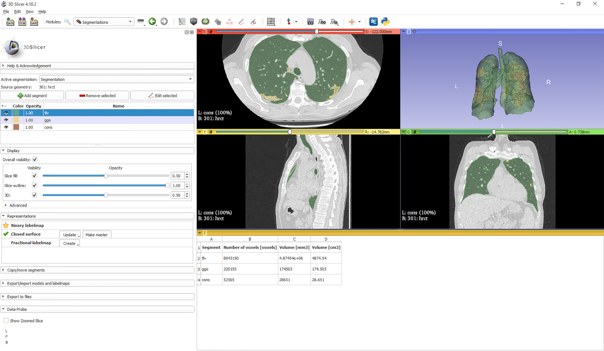Click the screenshot capture camera icon
The height and width of the screenshot is (351, 604).
pos(310,22)
